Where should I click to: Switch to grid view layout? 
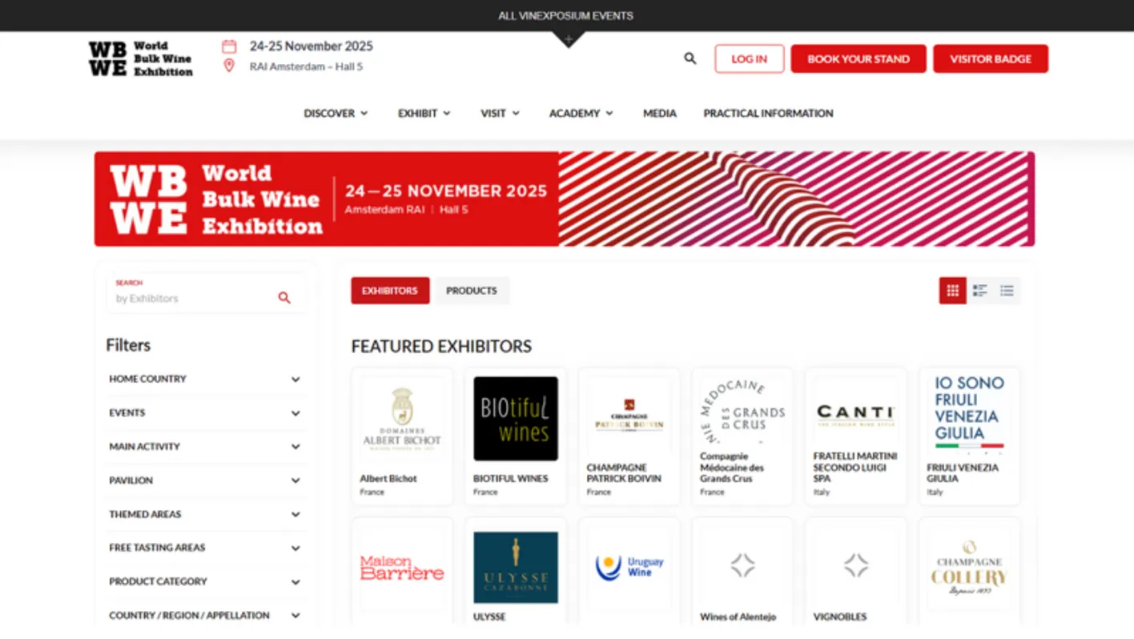tap(952, 291)
